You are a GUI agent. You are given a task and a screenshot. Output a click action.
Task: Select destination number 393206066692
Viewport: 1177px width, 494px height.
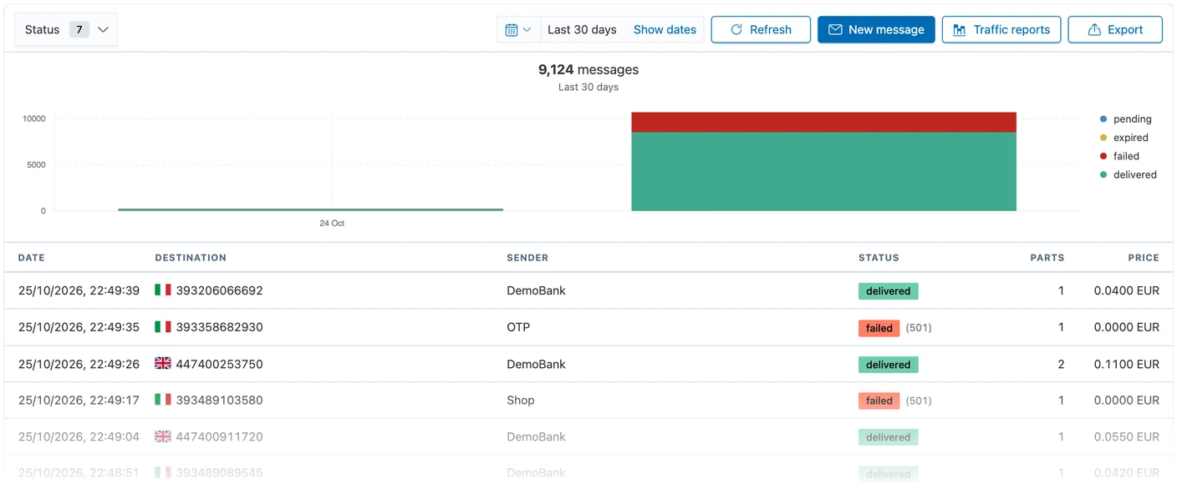pyautogui.click(x=219, y=290)
